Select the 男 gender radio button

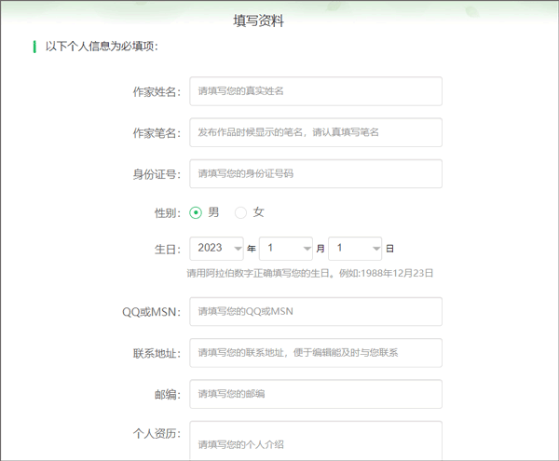click(x=196, y=212)
